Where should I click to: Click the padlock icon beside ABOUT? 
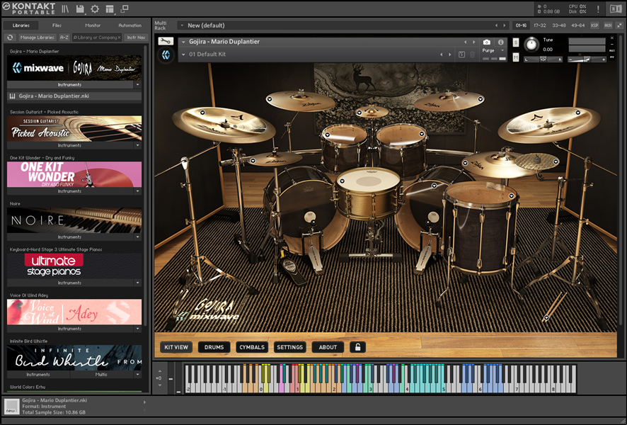(x=358, y=347)
